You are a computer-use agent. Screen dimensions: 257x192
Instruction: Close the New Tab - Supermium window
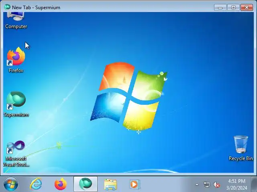pyautogui.click(x=247, y=8)
